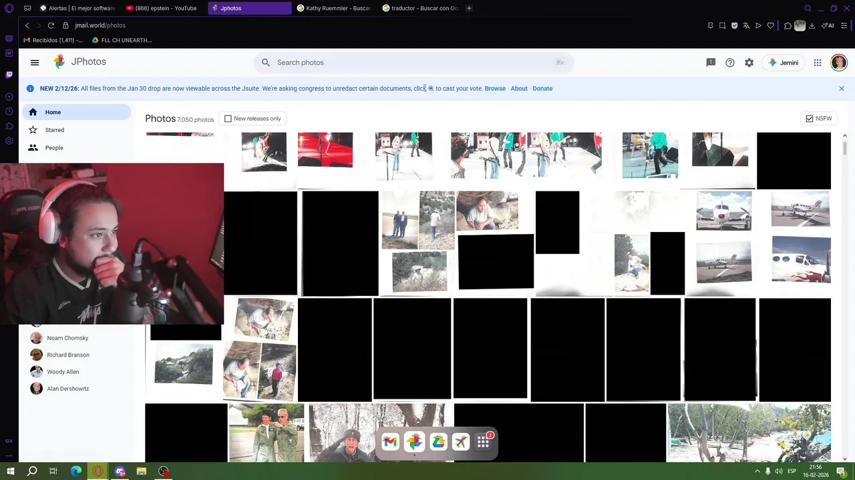
Task: Toggle the New releases only checkbox
Action: click(x=228, y=119)
